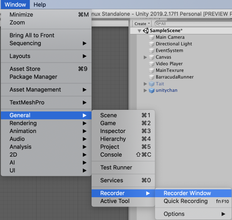Click the Unity logo icon beside SampleScene
The height and width of the screenshot is (220, 232).
pos(146,31)
